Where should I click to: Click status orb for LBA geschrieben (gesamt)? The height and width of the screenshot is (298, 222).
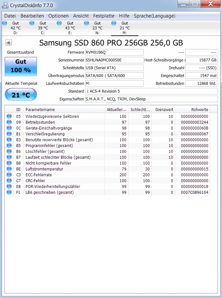[x=9, y=192]
